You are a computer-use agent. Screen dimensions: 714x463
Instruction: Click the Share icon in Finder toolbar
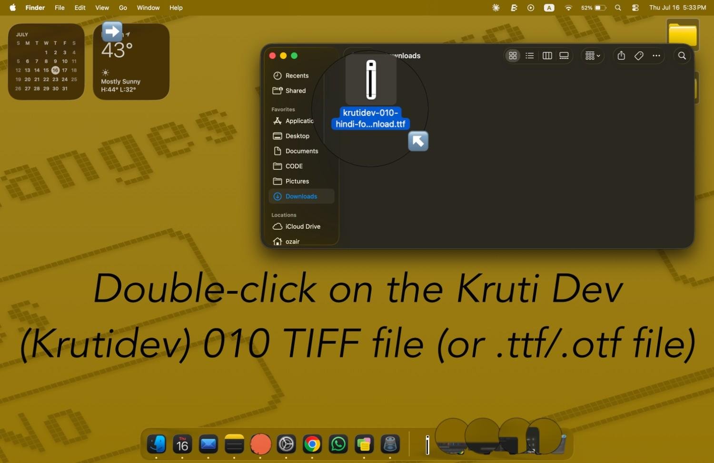click(x=621, y=56)
